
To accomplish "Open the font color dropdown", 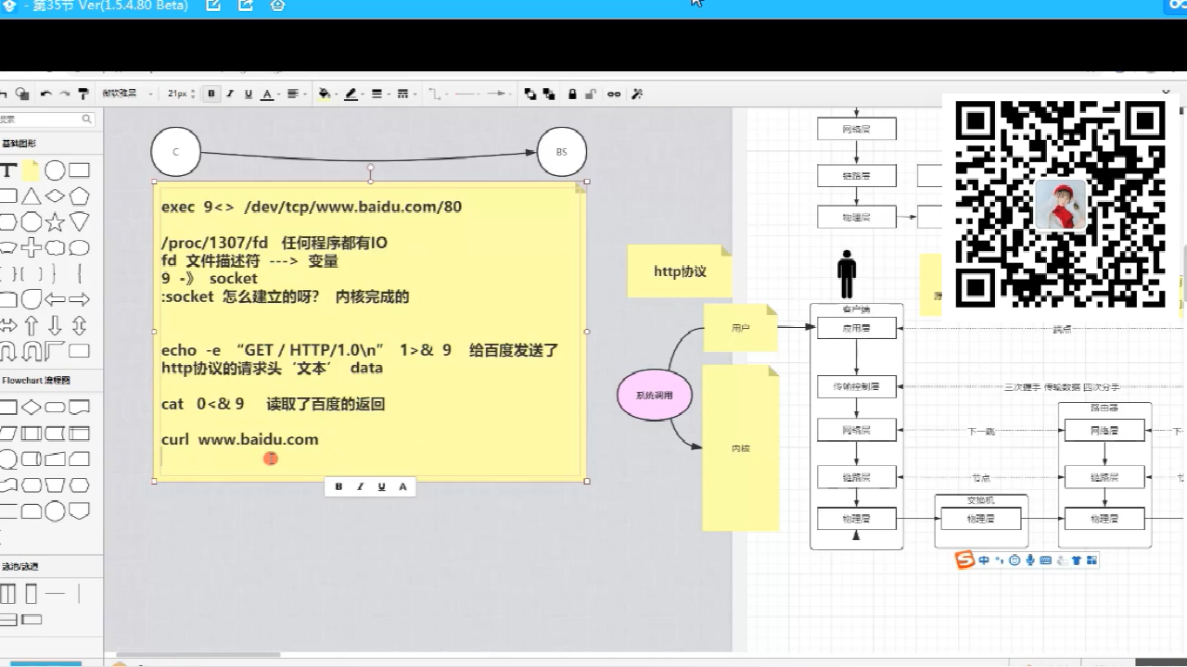I will (270, 94).
